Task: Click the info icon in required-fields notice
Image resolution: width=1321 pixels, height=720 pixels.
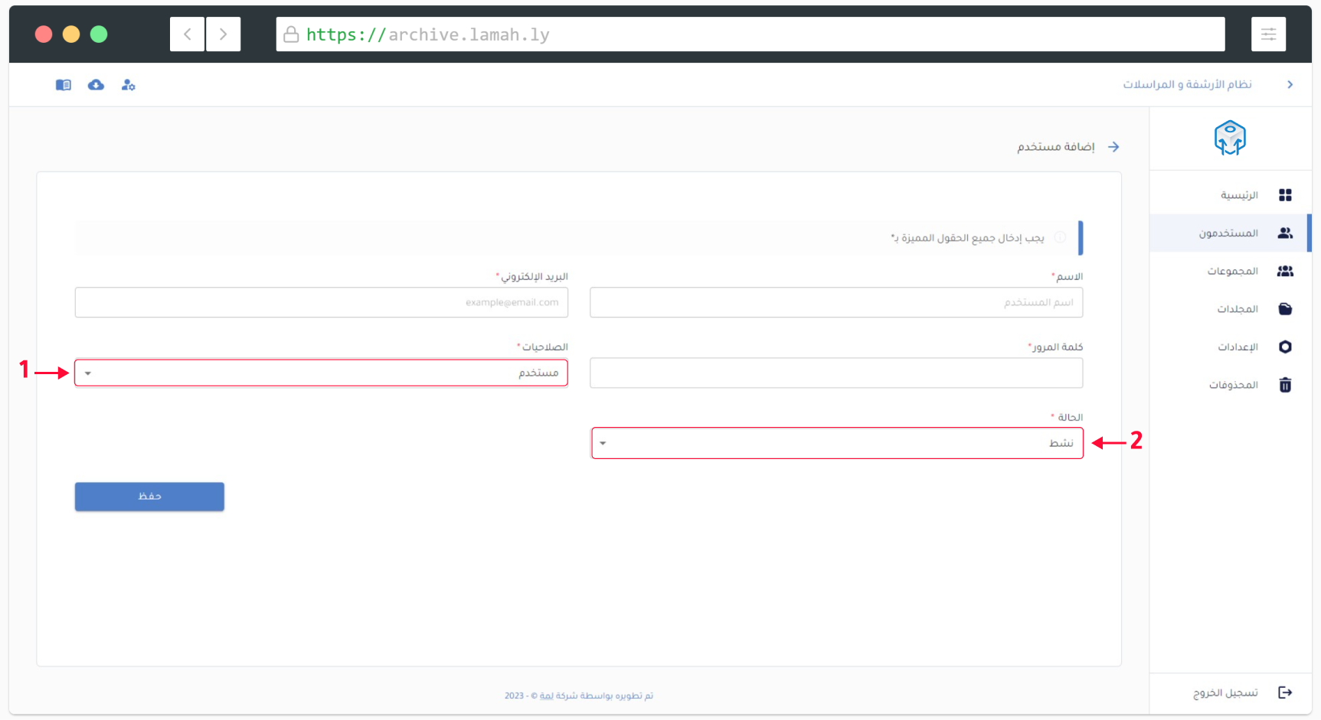Action: pos(1060,238)
